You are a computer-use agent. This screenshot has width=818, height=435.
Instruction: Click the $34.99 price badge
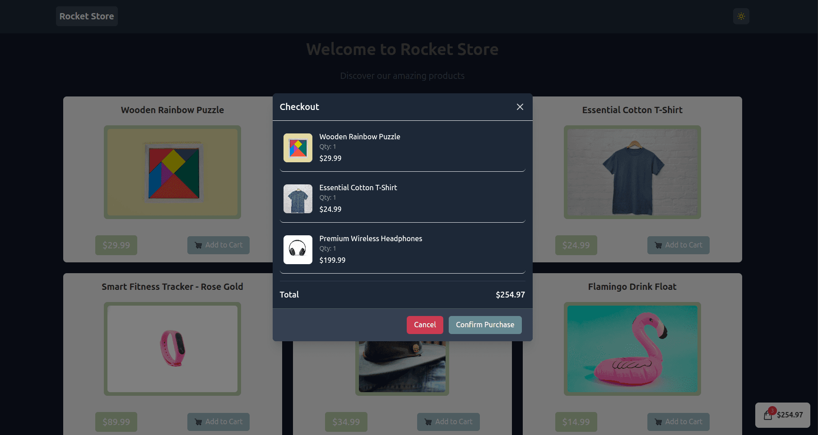[x=346, y=422]
